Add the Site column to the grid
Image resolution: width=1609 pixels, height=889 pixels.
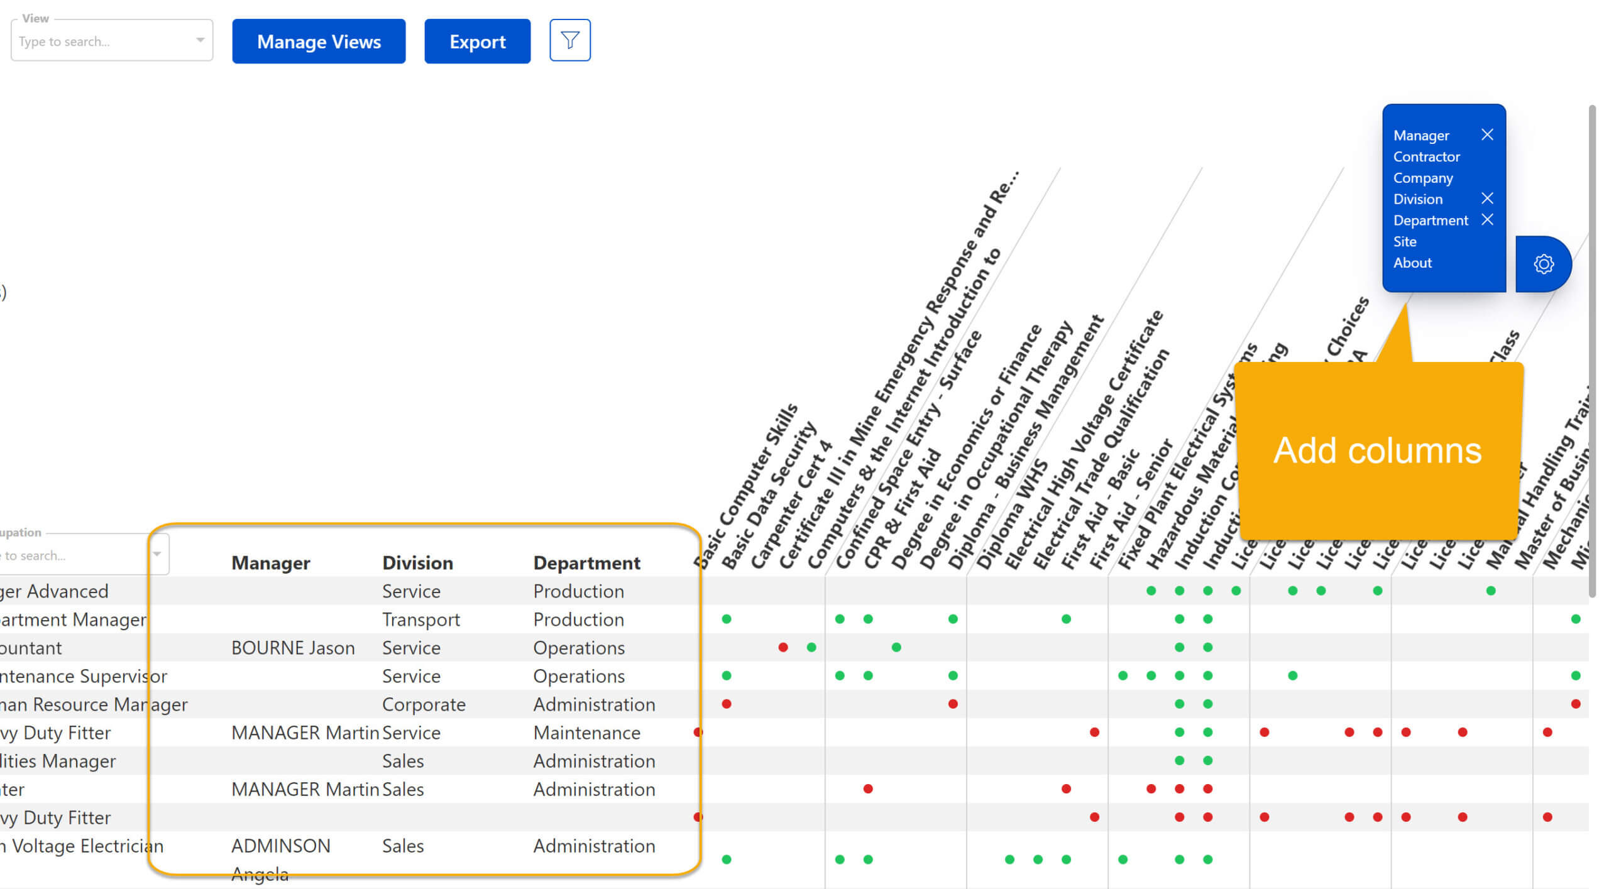pyautogui.click(x=1404, y=241)
